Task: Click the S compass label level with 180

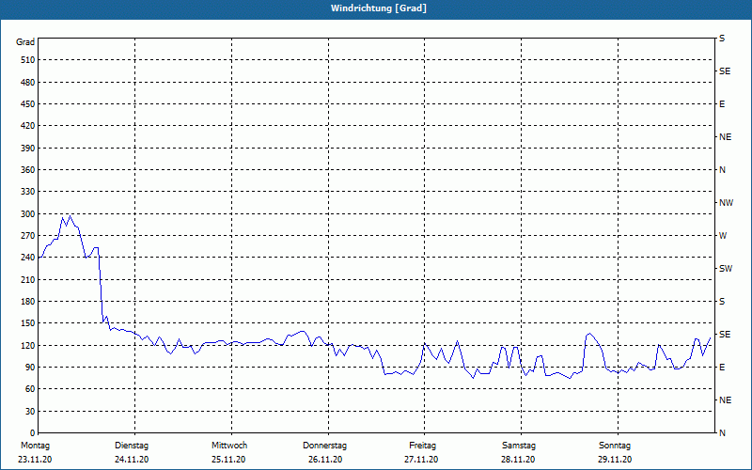Action: (722, 301)
